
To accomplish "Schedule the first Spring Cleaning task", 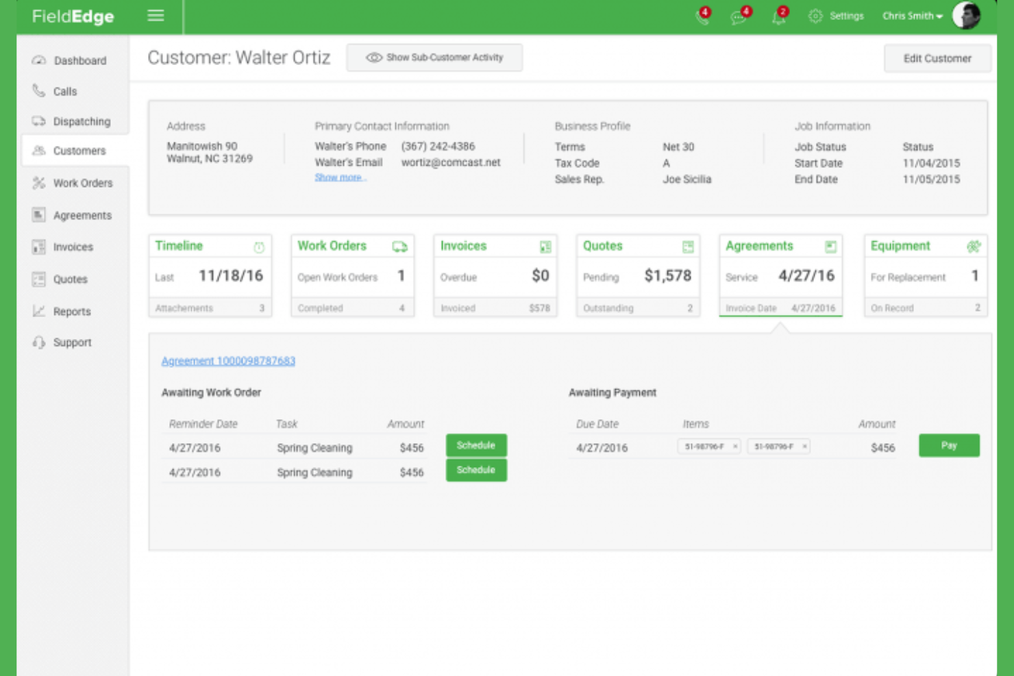I will [476, 445].
